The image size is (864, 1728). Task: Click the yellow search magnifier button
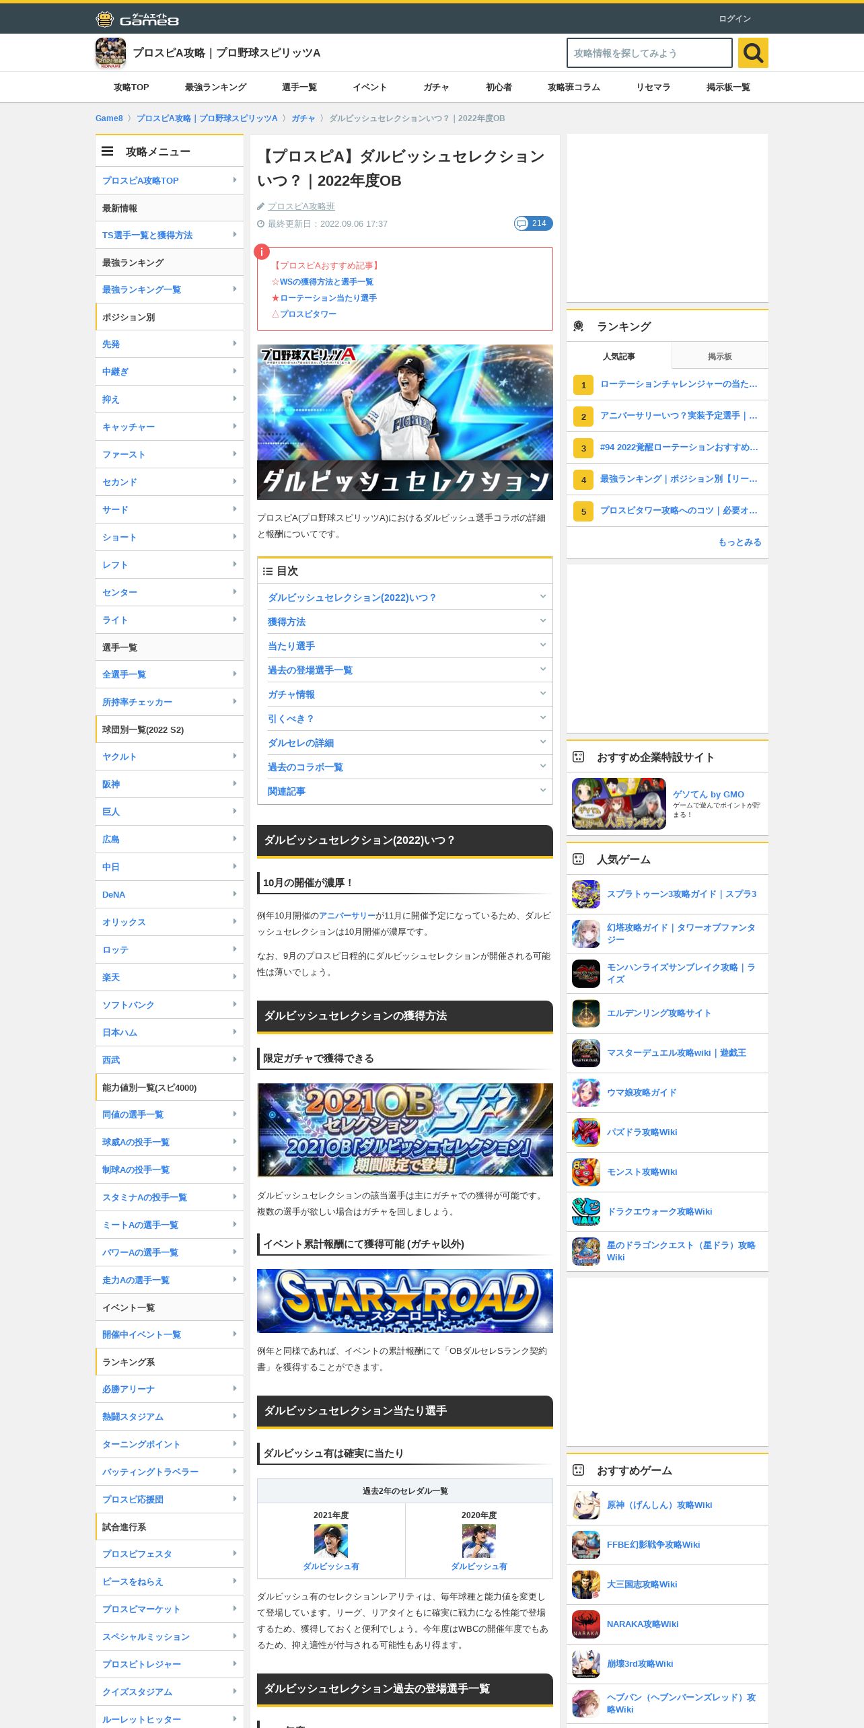pyautogui.click(x=753, y=52)
